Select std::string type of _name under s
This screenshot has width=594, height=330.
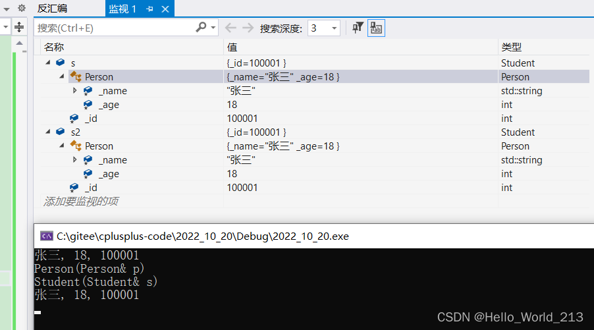(x=522, y=91)
